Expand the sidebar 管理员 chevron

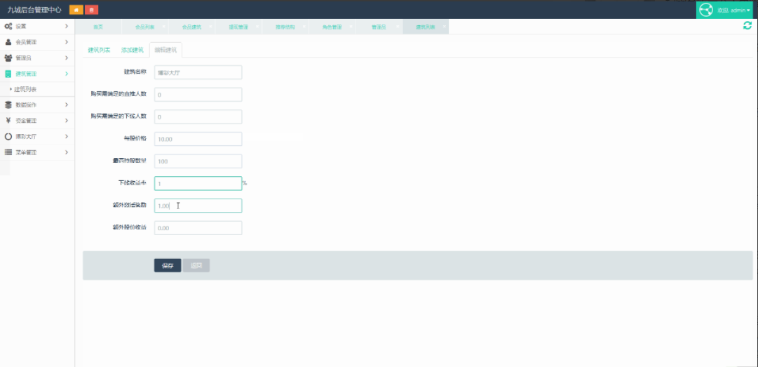(x=67, y=58)
